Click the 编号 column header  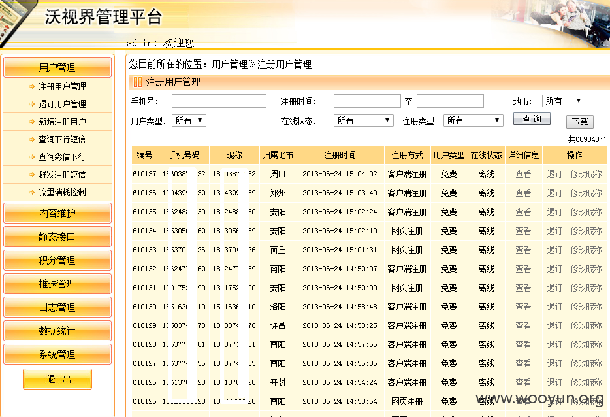[145, 155]
